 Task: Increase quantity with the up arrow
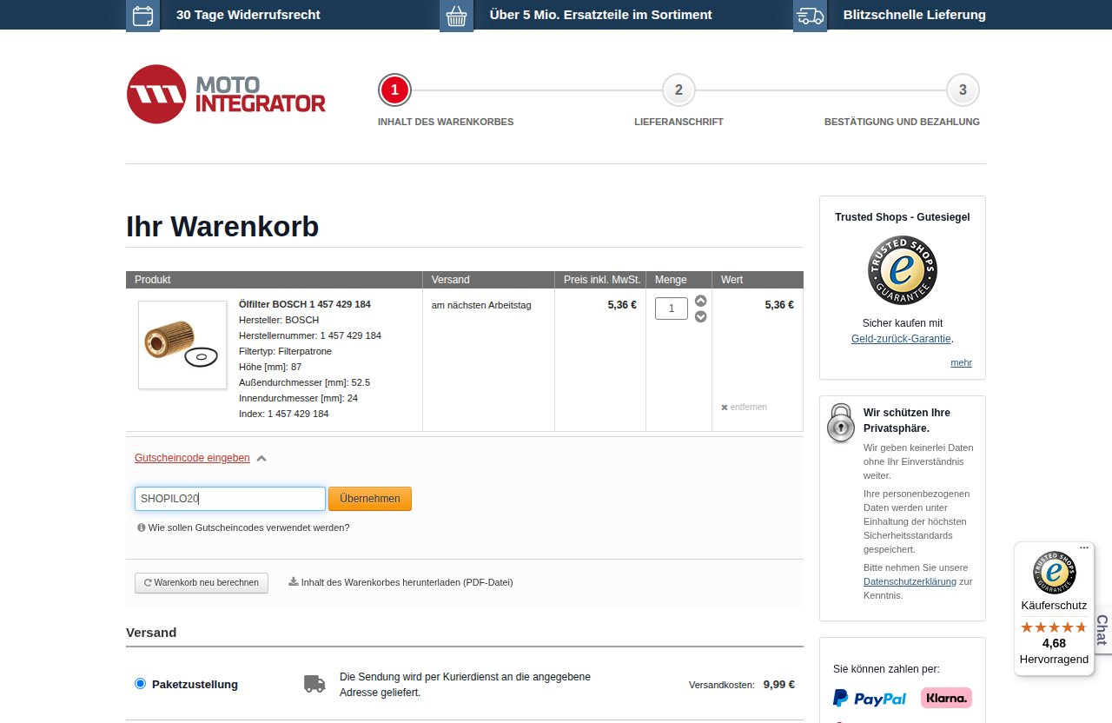tap(701, 301)
